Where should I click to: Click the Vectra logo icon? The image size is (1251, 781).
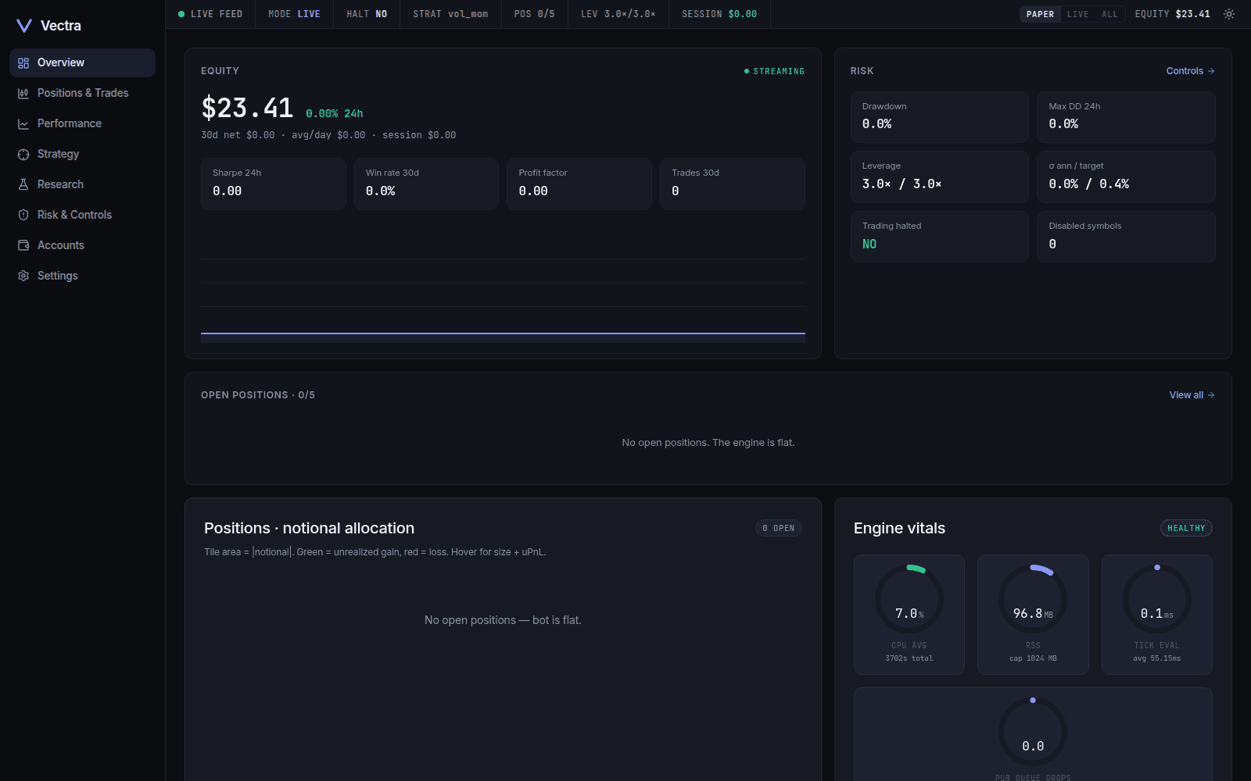tap(24, 26)
